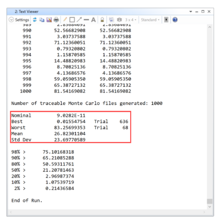Copy window contents with the copy icon
Screen dimensions: 223x223
pyautogui.click(x=42, y=19)
